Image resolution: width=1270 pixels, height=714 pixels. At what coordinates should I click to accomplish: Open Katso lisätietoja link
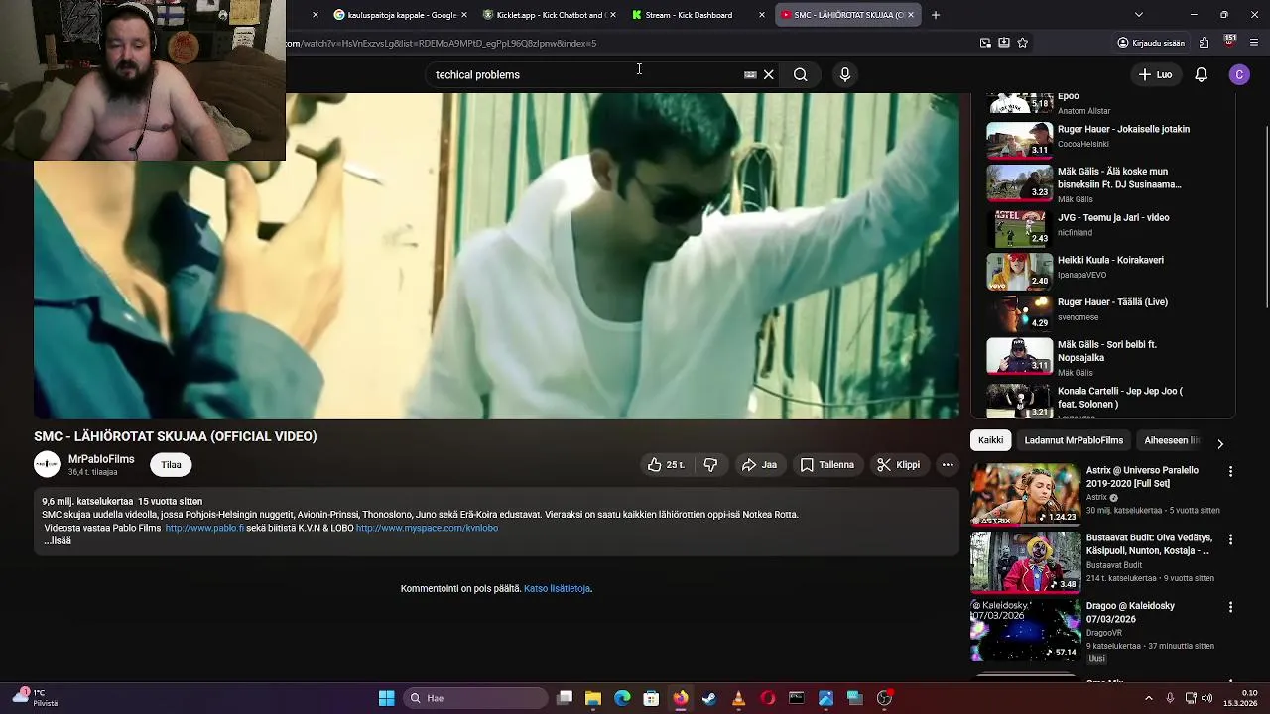tap(557, 588)
